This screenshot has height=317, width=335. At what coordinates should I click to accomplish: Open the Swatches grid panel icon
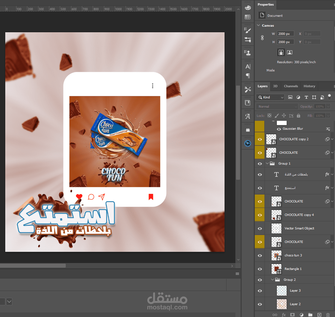pyautogui.click(x=248, y=17)
